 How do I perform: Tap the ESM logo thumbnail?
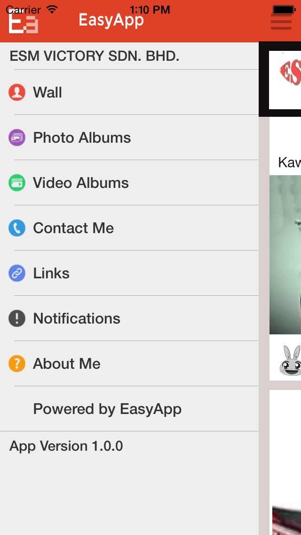[285, 80]
